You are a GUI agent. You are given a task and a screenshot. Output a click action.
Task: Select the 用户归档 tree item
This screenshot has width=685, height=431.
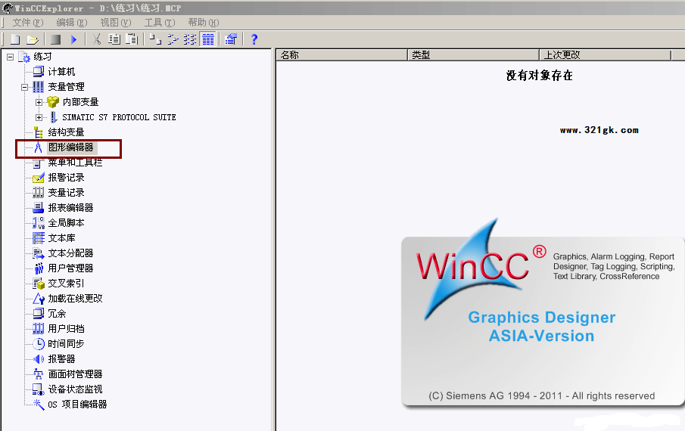tap(66, 328)
